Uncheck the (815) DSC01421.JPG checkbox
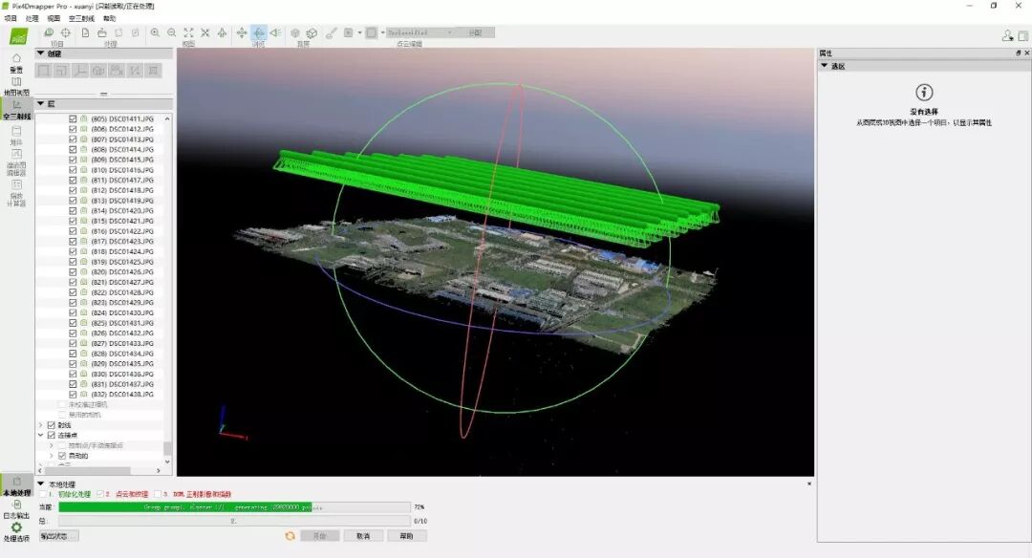Image resolution: width=1032 pixels, height=558 pixels. [x=73, y=221]
